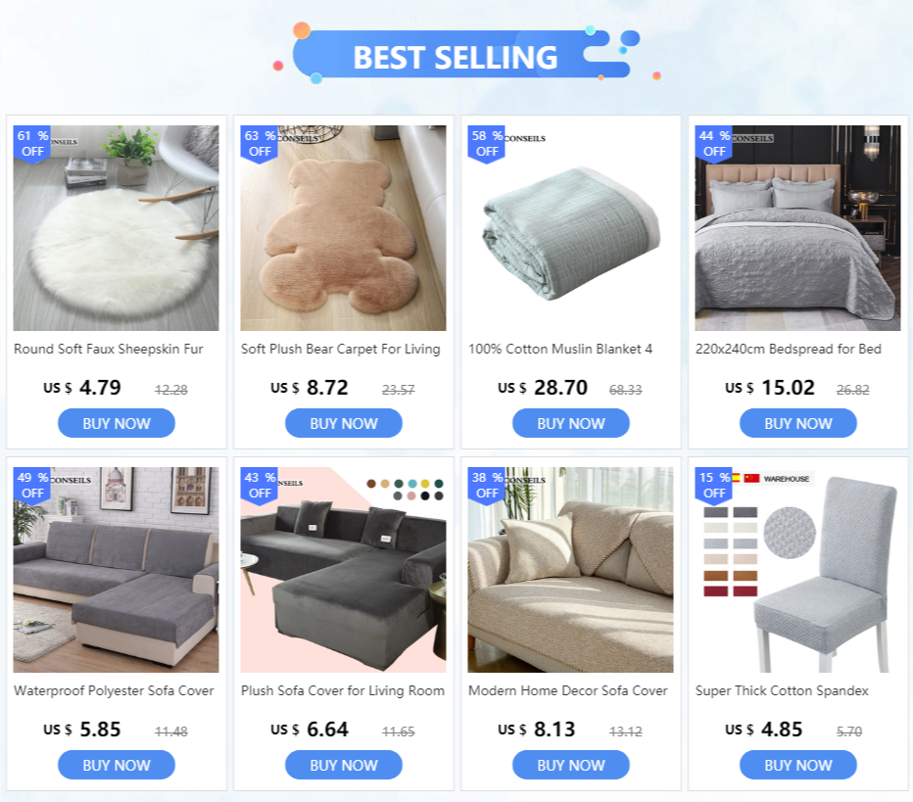Click BUY NOW for the 100% Cotton Muslin Blanket

point(570,423)
